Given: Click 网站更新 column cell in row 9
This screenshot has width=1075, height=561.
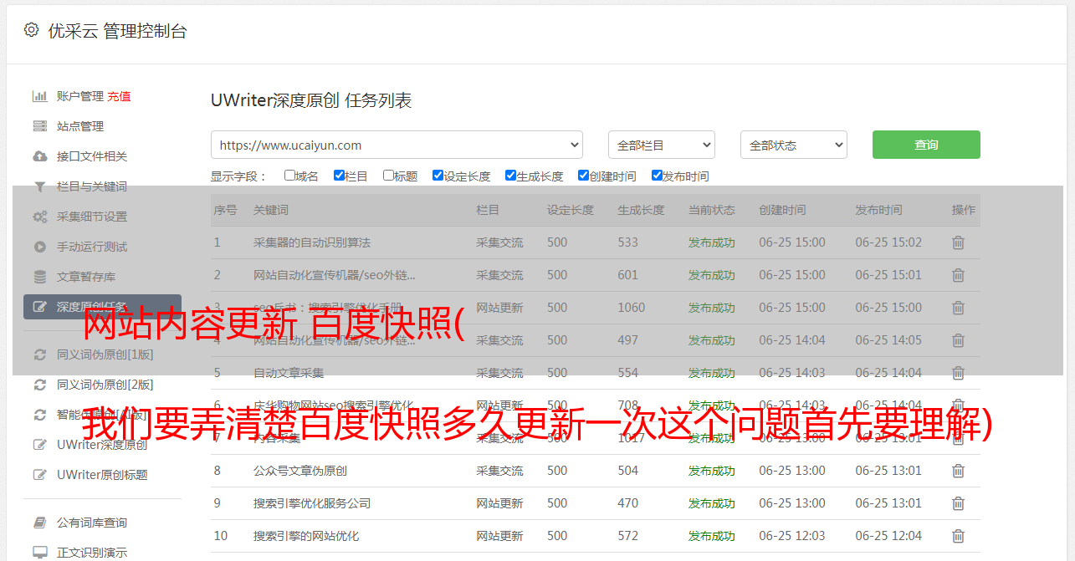Looking at the screenshot, I should pos(499,503).
